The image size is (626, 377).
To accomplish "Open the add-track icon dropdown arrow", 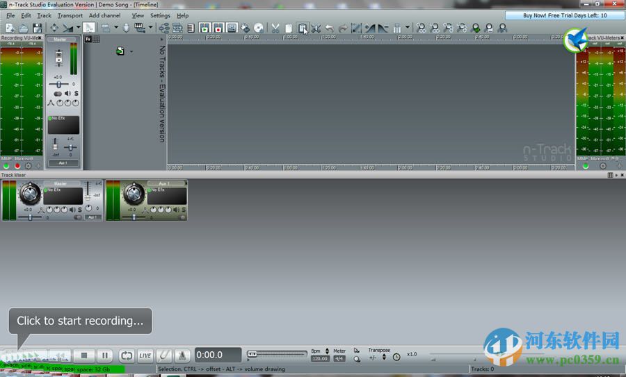I will tap(131, 51).
